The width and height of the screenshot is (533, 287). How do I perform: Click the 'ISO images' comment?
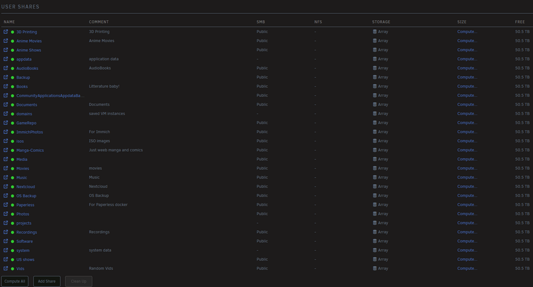click(99, 141)
